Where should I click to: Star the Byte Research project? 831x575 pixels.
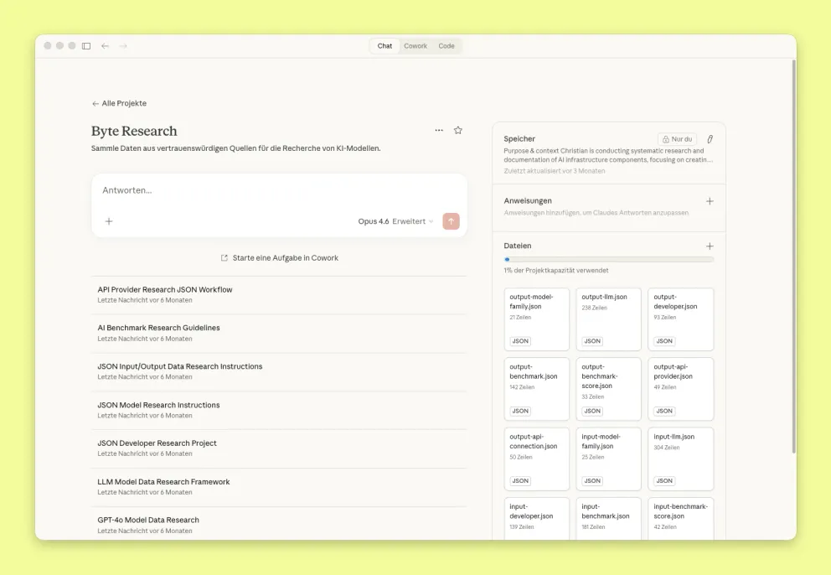tap(457, 130)
